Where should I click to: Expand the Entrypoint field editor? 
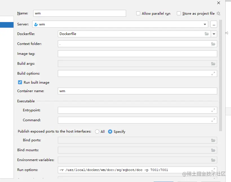point(213,110)
